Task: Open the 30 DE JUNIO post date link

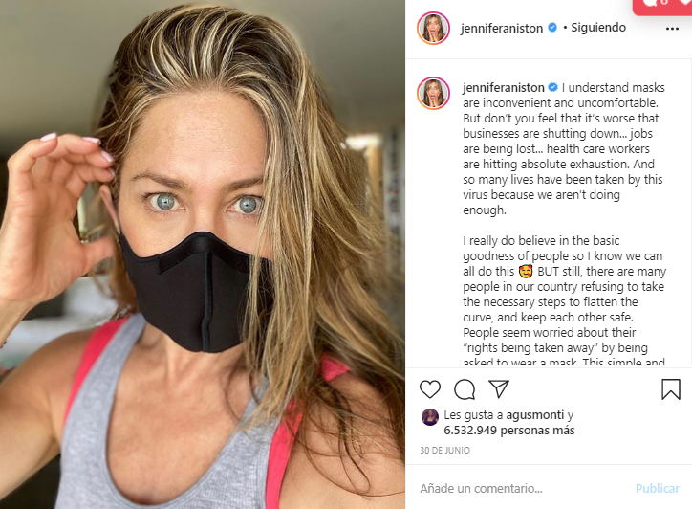Action: (x=444, y=451)
